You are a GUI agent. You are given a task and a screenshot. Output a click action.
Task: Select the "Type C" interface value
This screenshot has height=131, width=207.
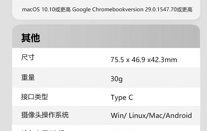(122, 98)
